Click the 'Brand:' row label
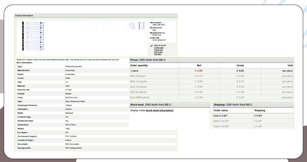307x162 pixels. [x=20, y=75]
